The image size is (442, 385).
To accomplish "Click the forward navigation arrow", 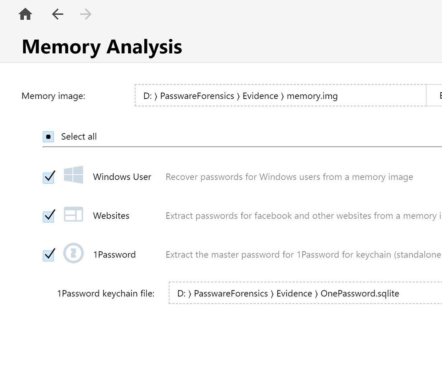I will (x=86, y=15).
